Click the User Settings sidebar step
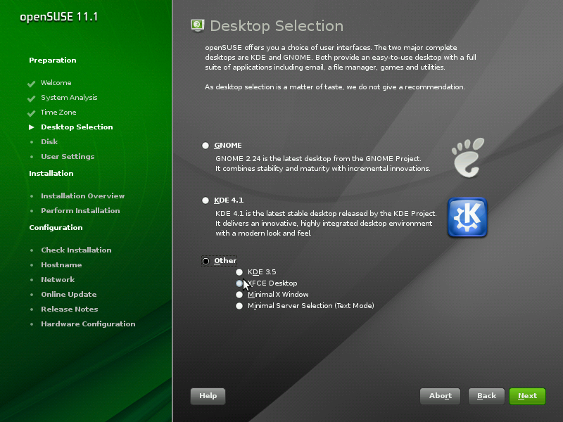 point(68,156)
